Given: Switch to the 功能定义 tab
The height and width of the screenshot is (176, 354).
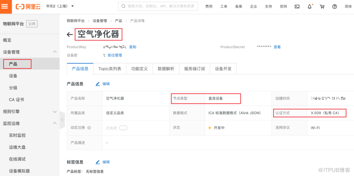Looking at the screenshot, I should point(139,69).
